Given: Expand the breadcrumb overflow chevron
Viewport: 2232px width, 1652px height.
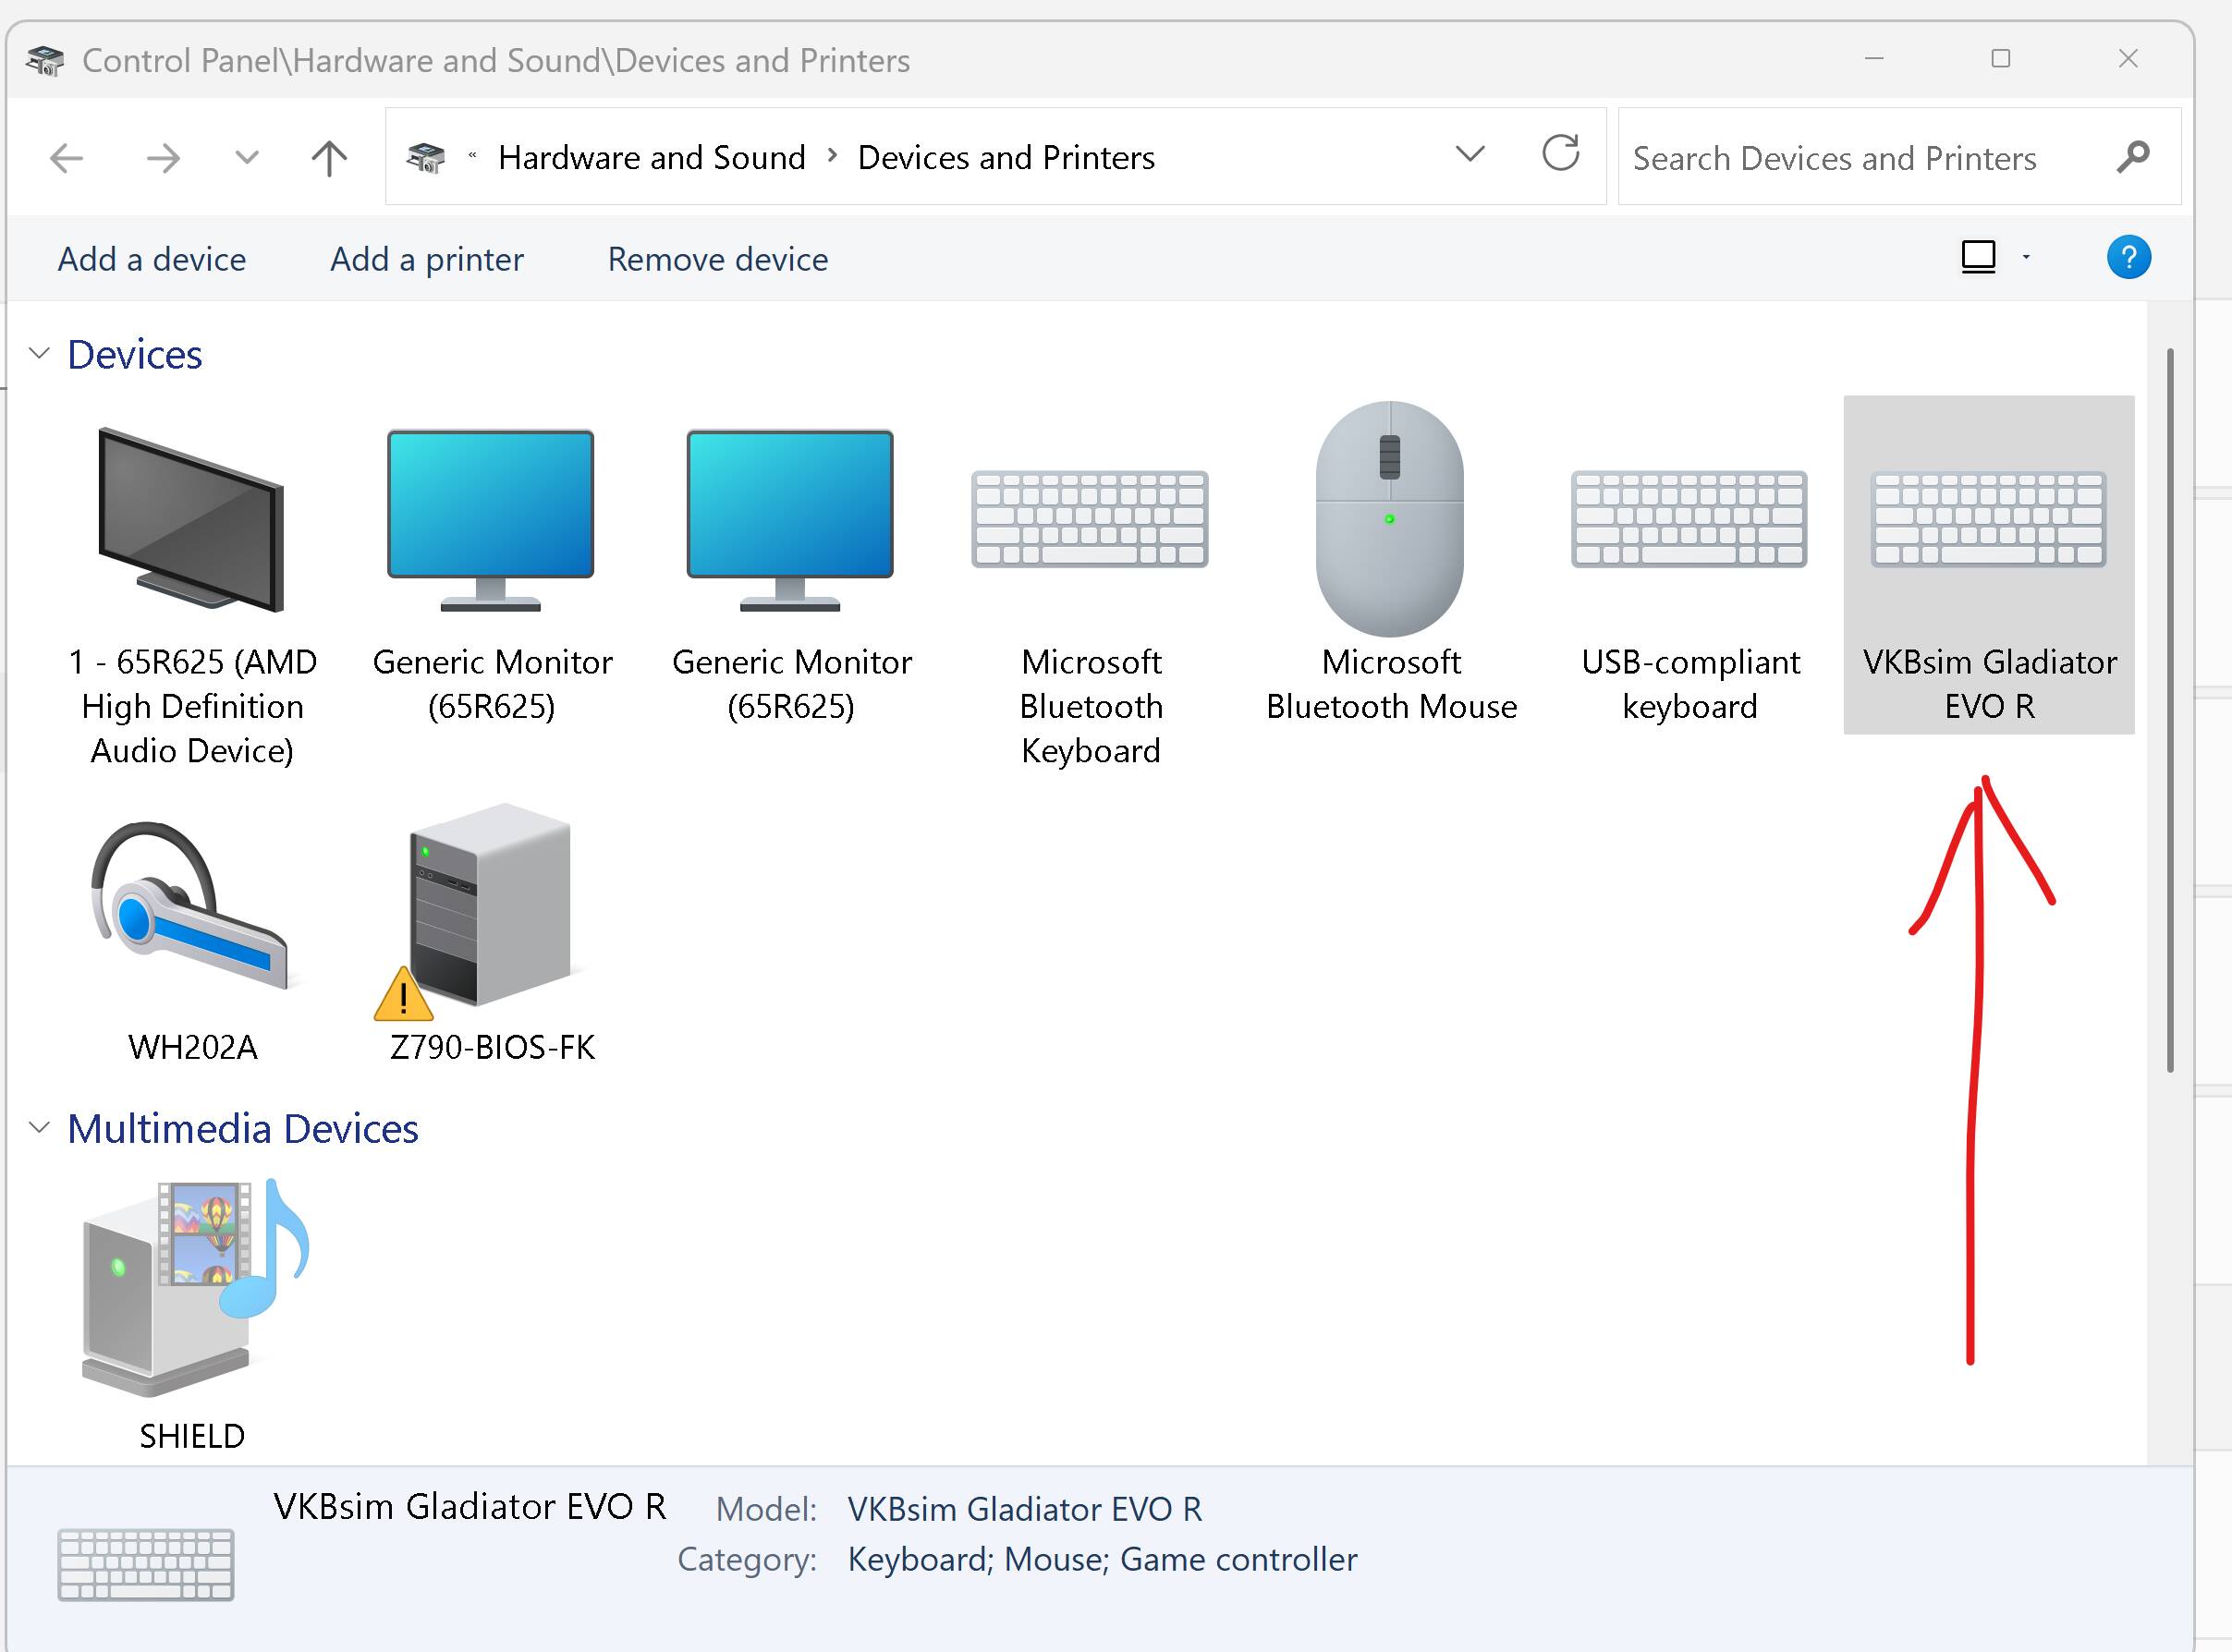Looking at the screenshot, I should pos(472,155).
